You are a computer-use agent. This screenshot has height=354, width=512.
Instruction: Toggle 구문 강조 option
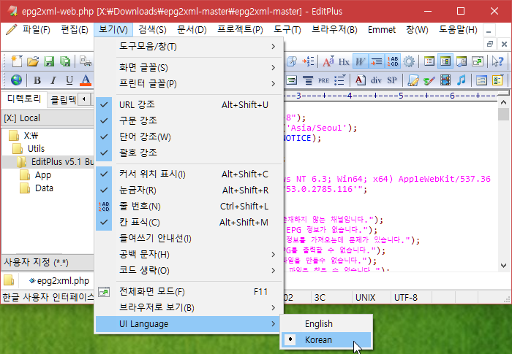189,120
